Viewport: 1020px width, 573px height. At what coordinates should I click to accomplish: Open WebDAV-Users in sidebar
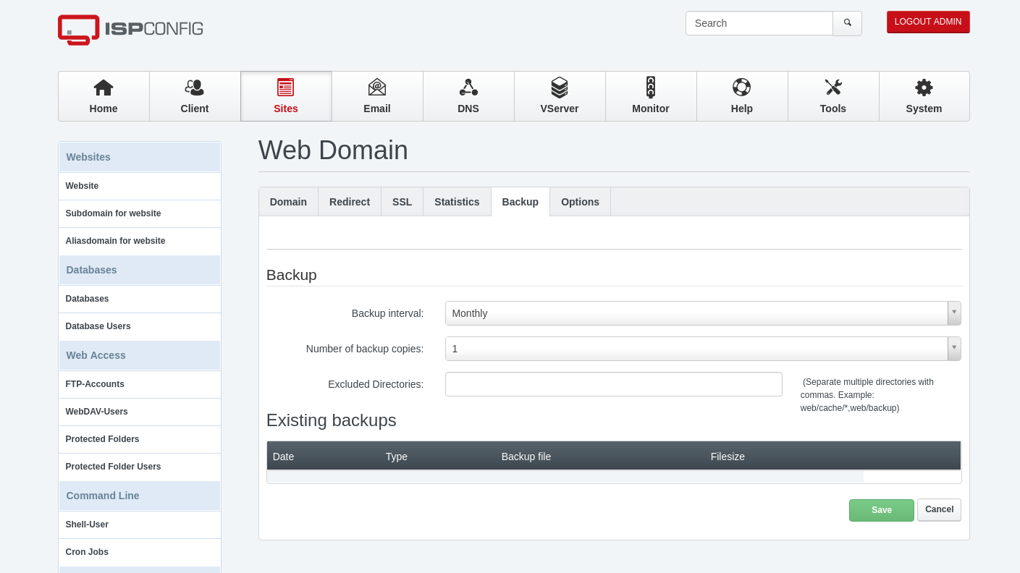click(140, 412)
